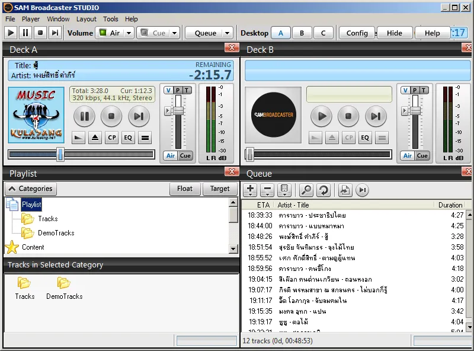This screenshot has width=474, height=351.
Task: Add tracks with the Queue plus icon
Action: [x=250, y=190]
